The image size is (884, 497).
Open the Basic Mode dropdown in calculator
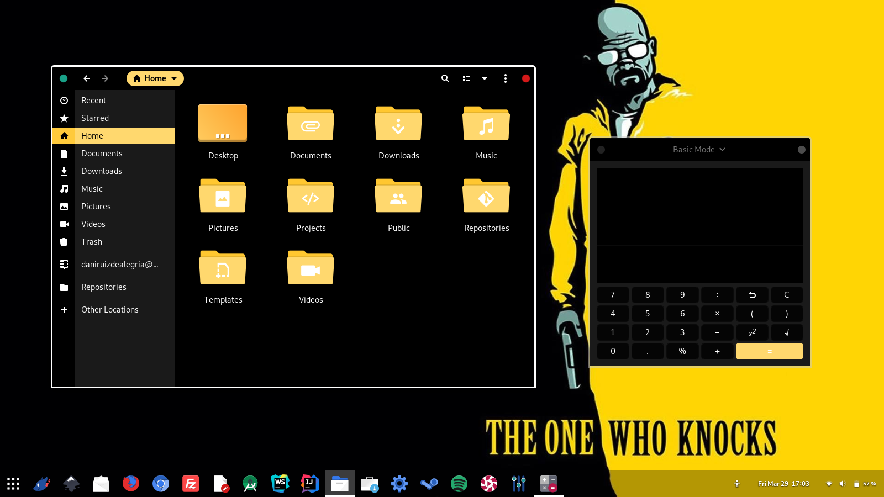click(699, 150)
